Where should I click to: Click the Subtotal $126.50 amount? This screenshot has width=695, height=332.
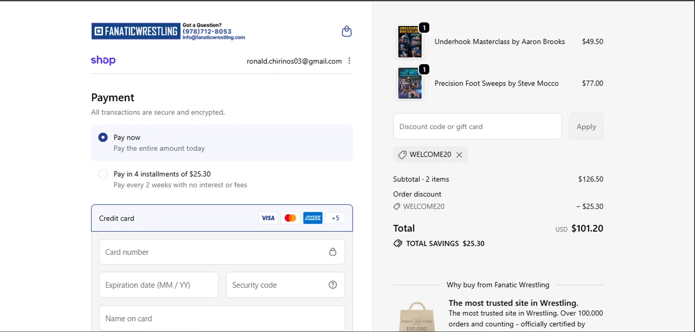(x=591, y=179)
